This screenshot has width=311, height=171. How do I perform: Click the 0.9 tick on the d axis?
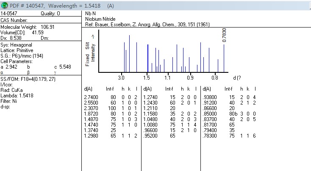tap(190, 78)
